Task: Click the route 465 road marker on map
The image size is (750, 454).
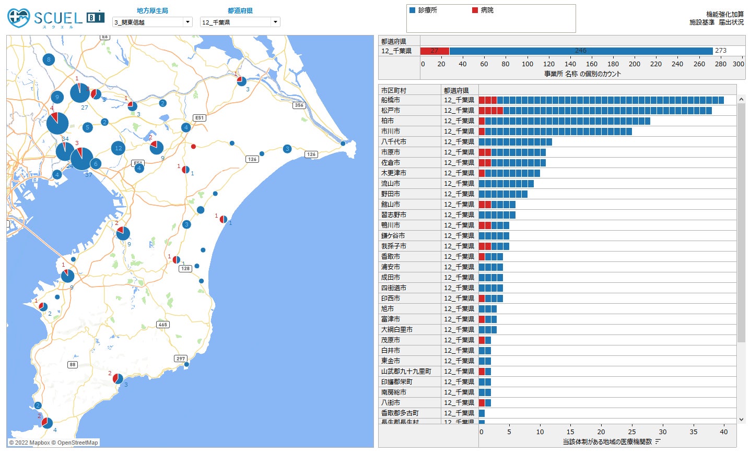Action: tap(163, 325)
